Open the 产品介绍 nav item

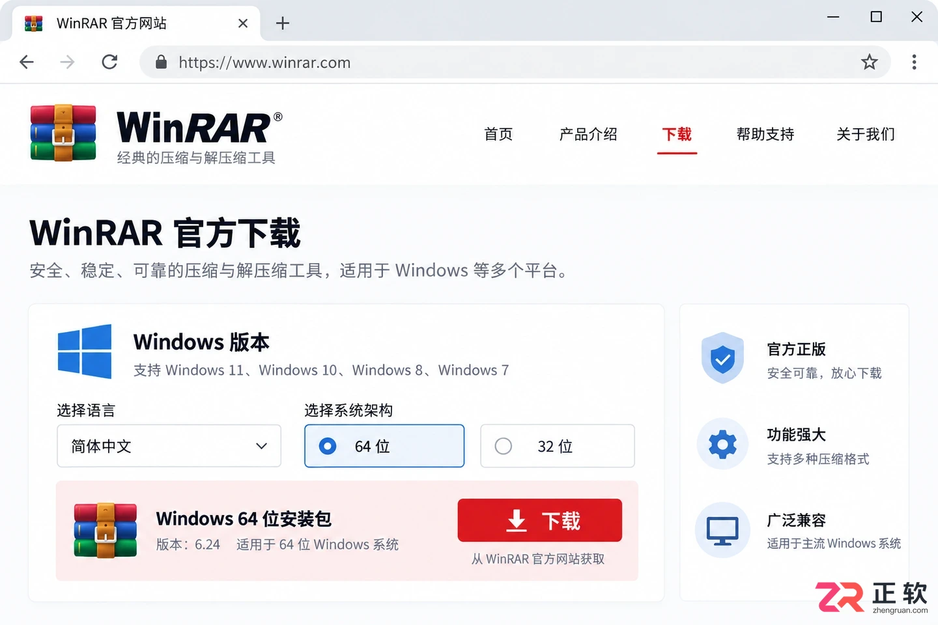coord(588,134)
